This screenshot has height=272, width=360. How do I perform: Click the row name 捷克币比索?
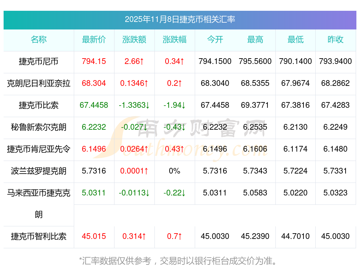point(39,105)
